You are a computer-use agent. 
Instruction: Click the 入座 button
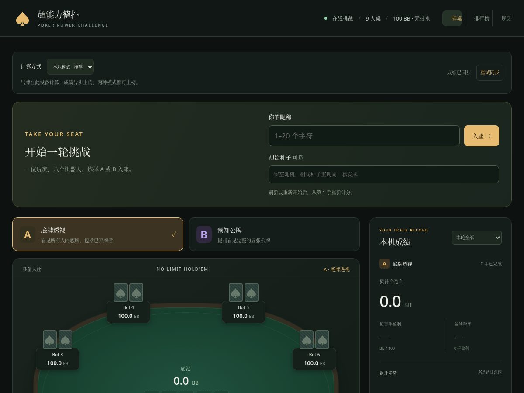pos(482,136)
